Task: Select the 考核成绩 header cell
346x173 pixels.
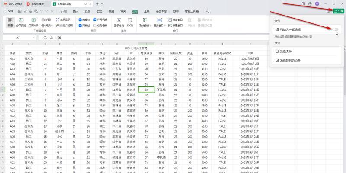Action: click(x=146, y=53)
